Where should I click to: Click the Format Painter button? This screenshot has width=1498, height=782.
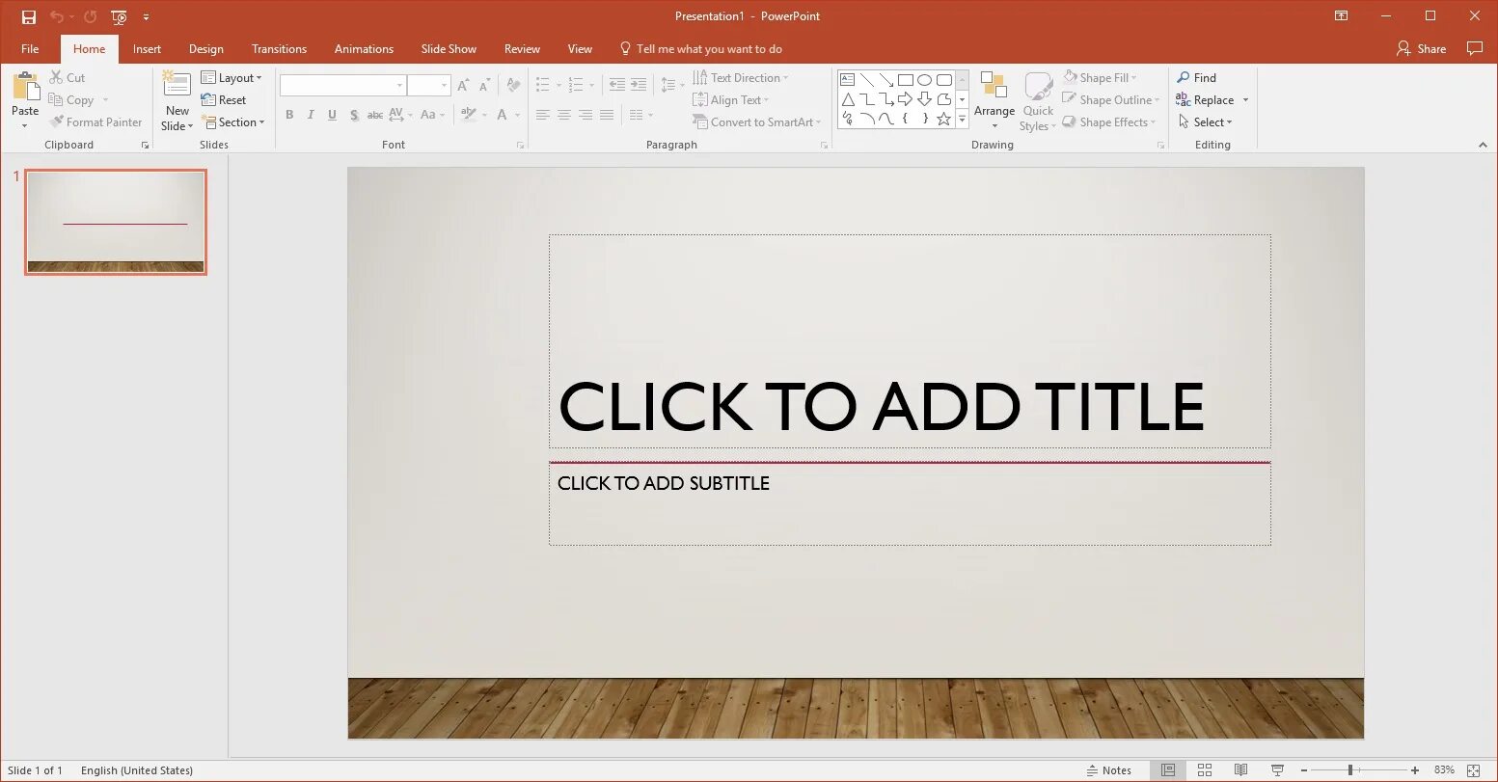coord(95,122)
